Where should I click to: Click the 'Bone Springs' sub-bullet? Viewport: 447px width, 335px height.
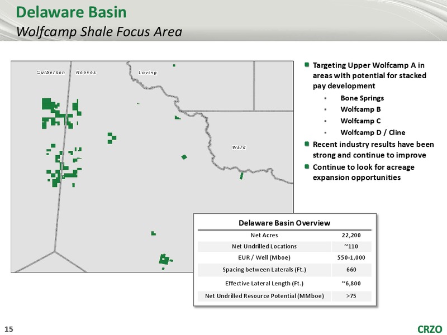[x=362, y=98]
